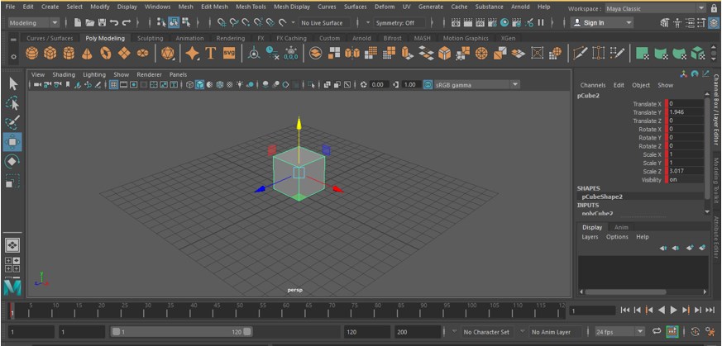Viewport: 722px width, 346px height.
Task: Switch to the Sculpting shelf tab
Action: coord(150,38)
